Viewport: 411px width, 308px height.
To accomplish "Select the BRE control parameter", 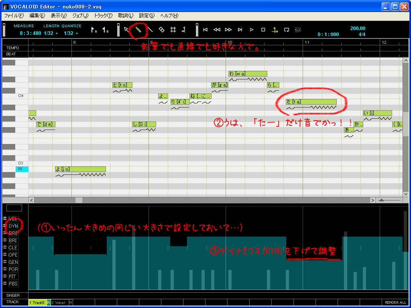I will coord(13,233).
